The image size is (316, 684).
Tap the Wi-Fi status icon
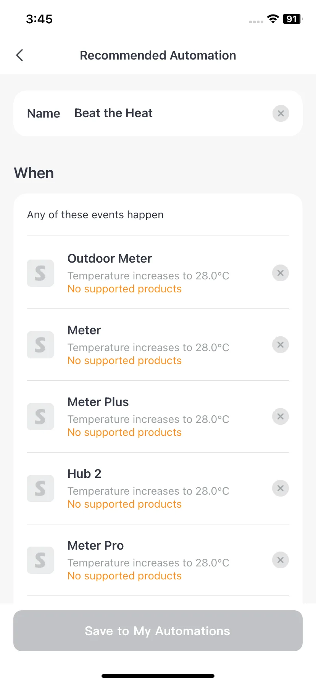coord(273,19)
